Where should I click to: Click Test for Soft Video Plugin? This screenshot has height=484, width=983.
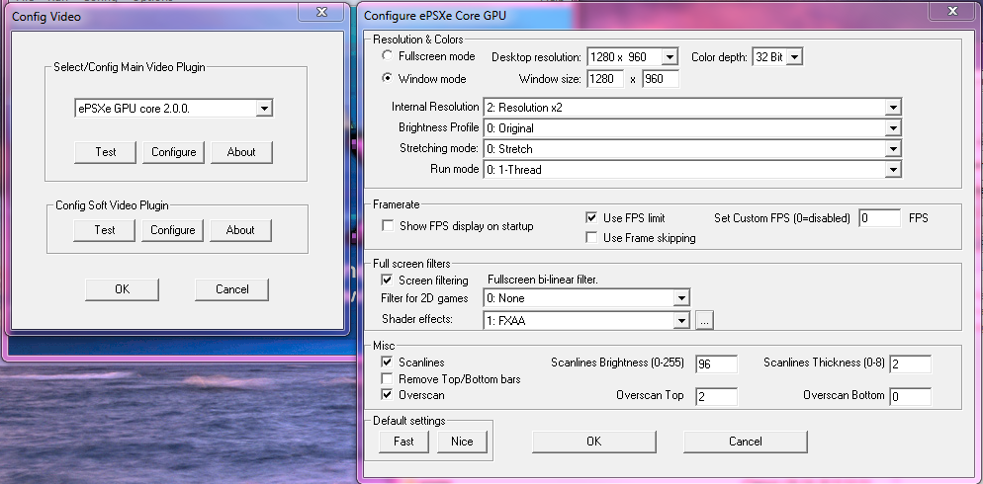pyautogui.click(x=105, y=230)
